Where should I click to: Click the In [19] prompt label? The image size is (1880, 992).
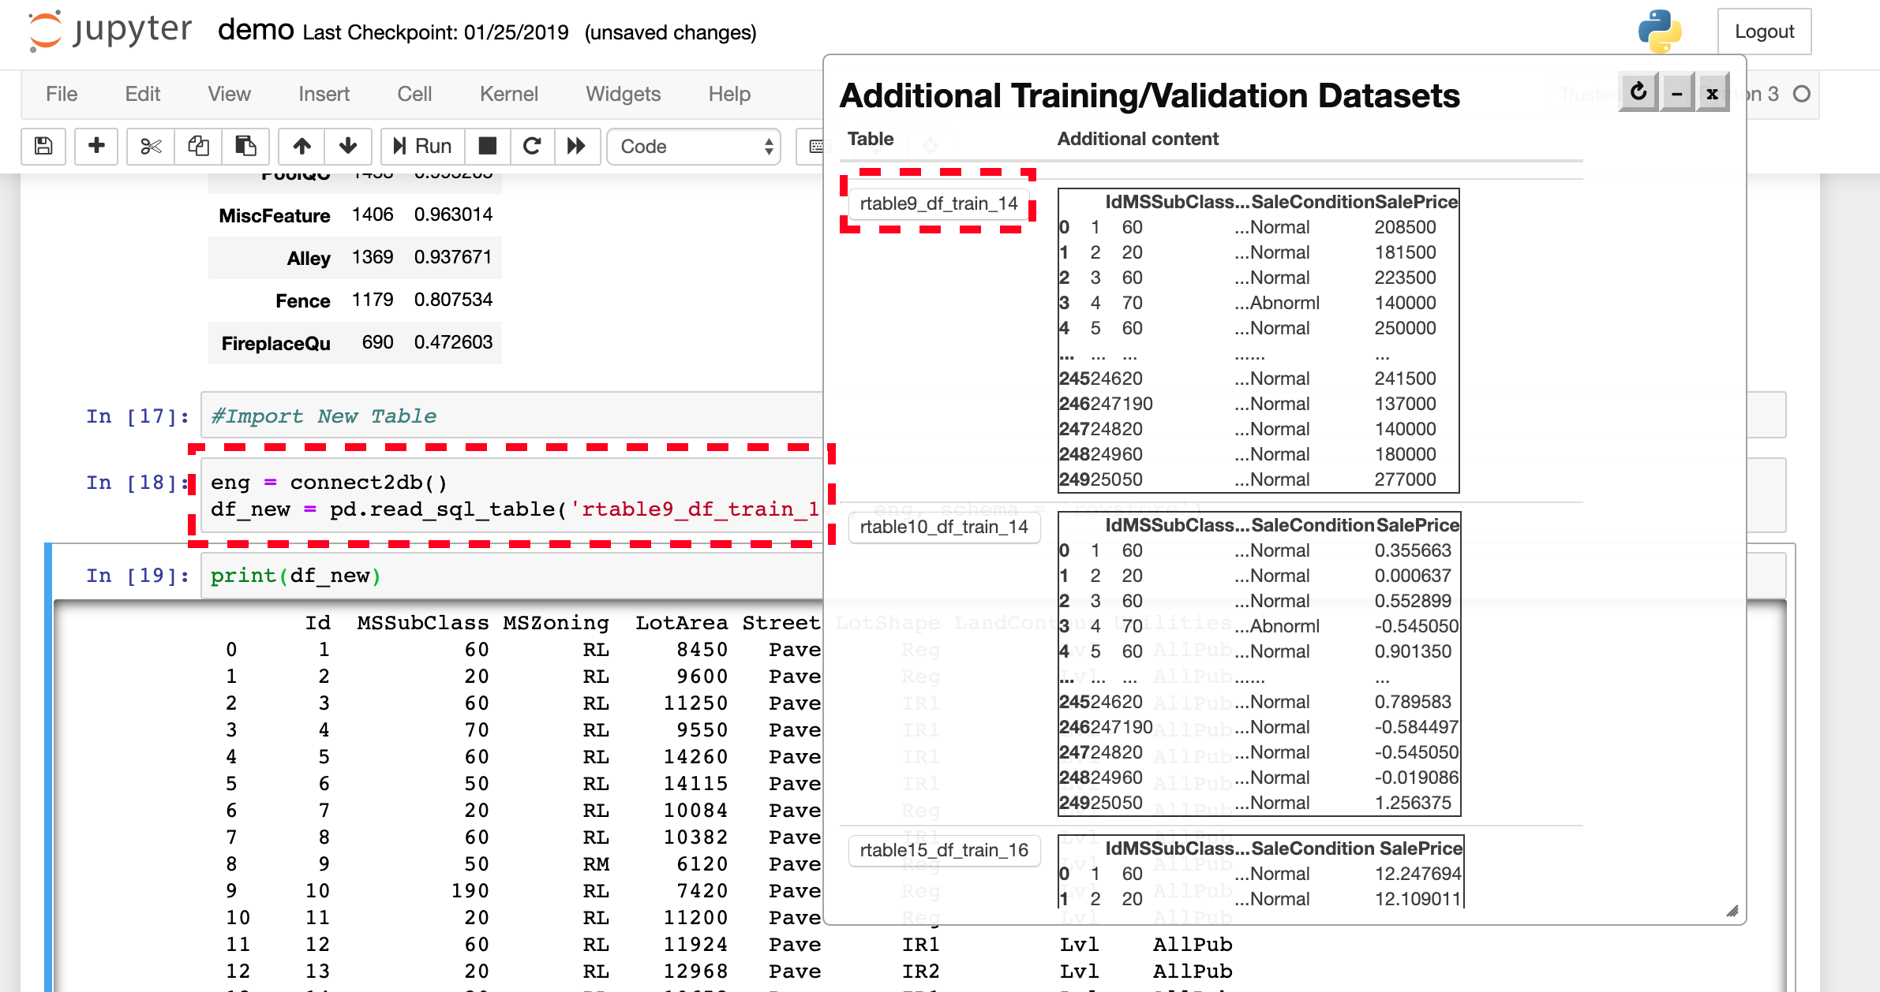[138, 576]
